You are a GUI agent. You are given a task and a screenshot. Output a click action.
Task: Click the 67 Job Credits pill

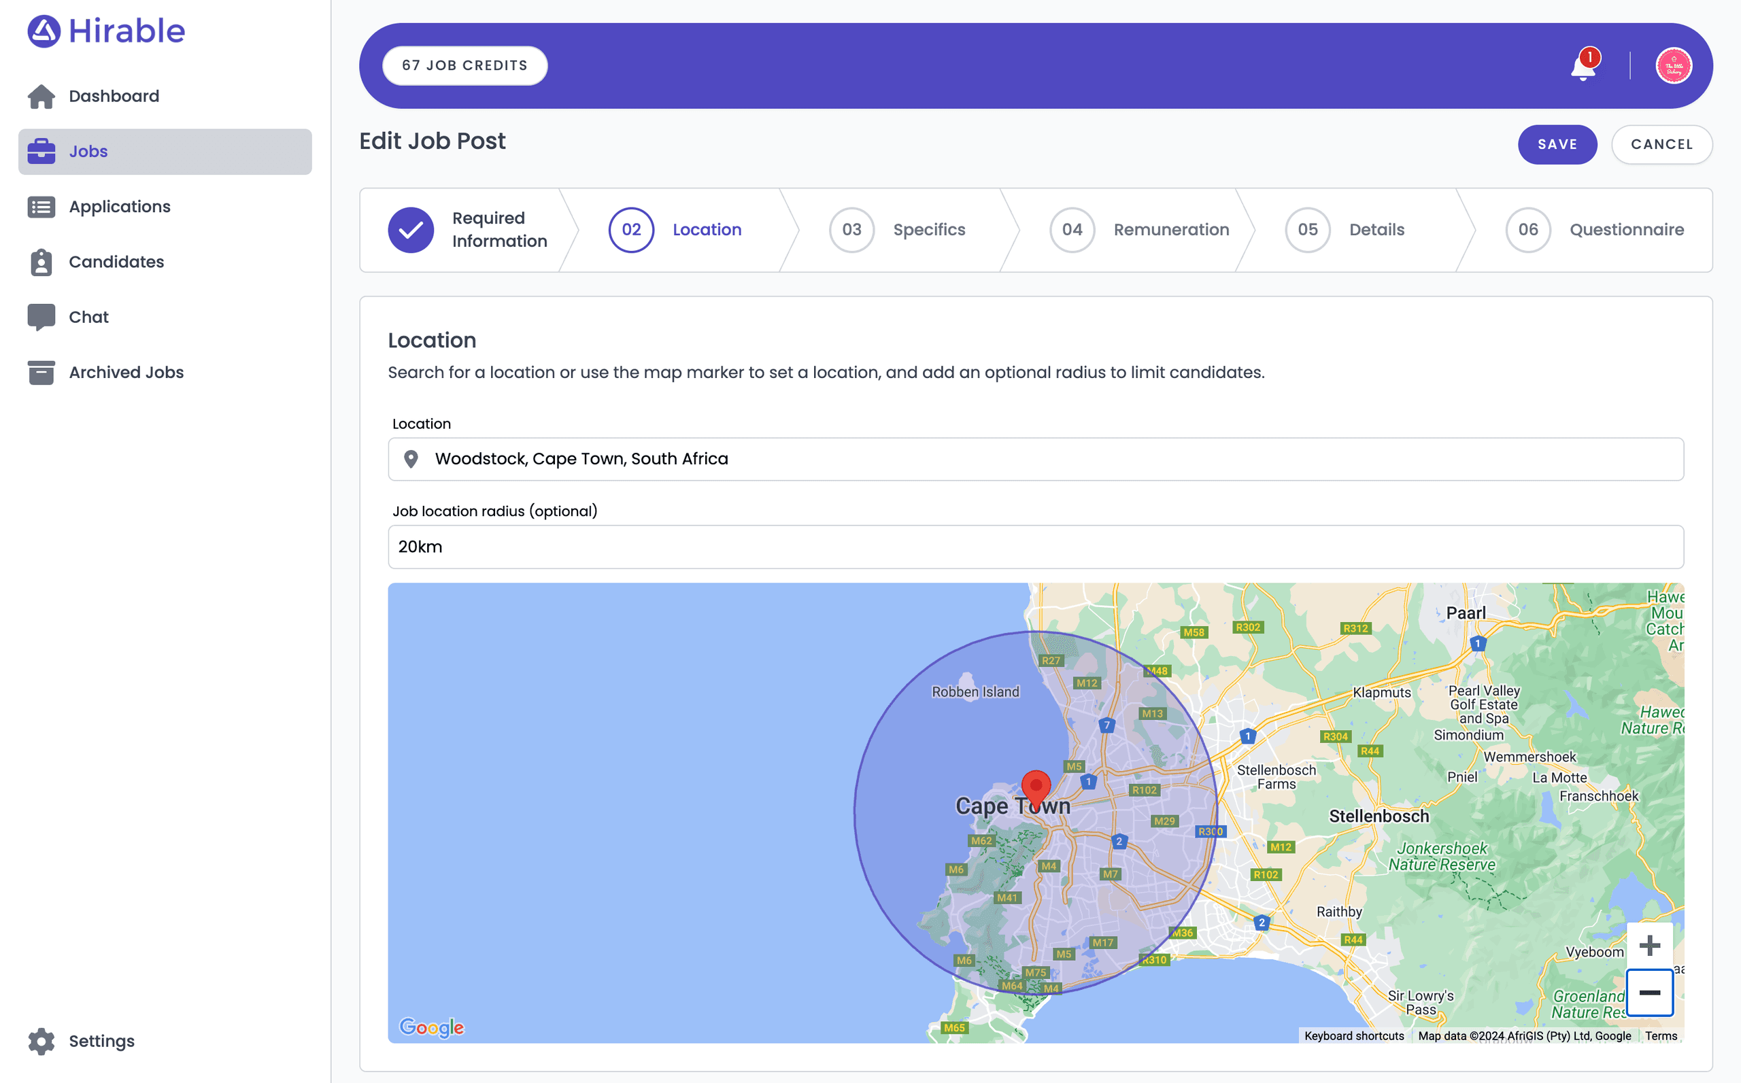coord(464,66)
